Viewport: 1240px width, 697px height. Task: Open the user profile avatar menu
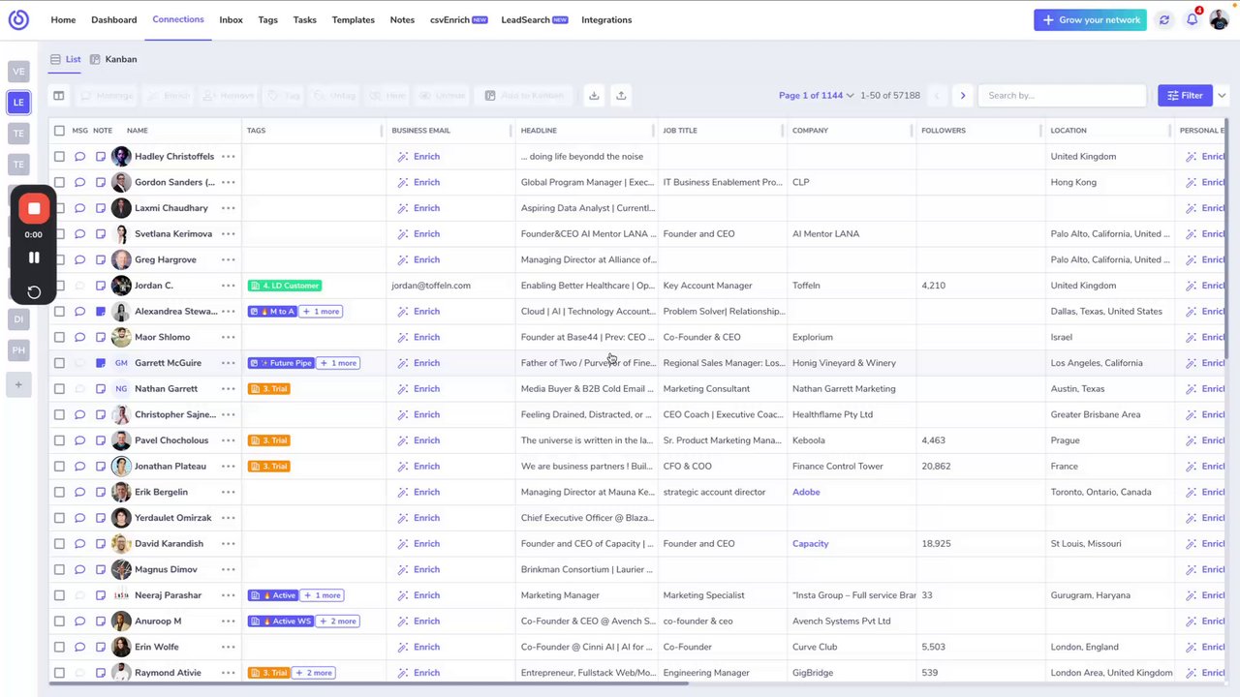[x=1219, y=19]
